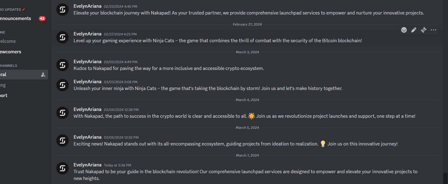
Task: Click the 43 unread badge on announcements
Action: coord(42,18)
